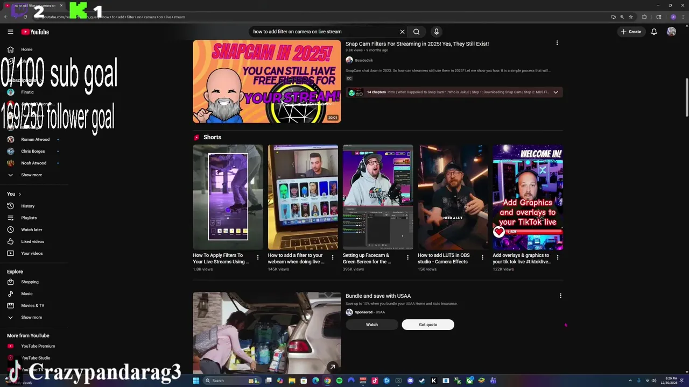
Task: Open options for Snap Cam Filters video
Action: [x=557, y=43]
